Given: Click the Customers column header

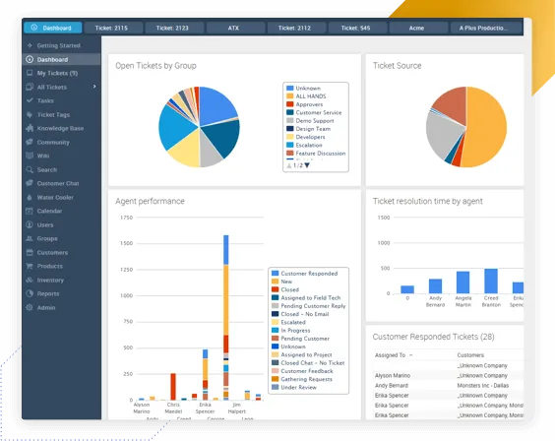Looking at the screenshot, I should pos(470,355).
